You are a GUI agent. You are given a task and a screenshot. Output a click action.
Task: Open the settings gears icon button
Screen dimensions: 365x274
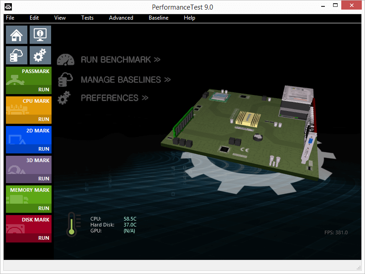tap(40, 55)
